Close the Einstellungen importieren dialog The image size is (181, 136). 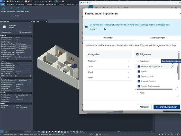(180, 14)
